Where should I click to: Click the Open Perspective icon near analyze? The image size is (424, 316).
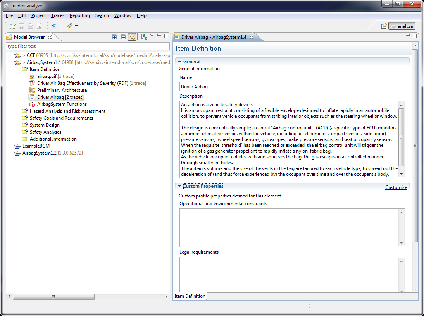pos(384,26)
